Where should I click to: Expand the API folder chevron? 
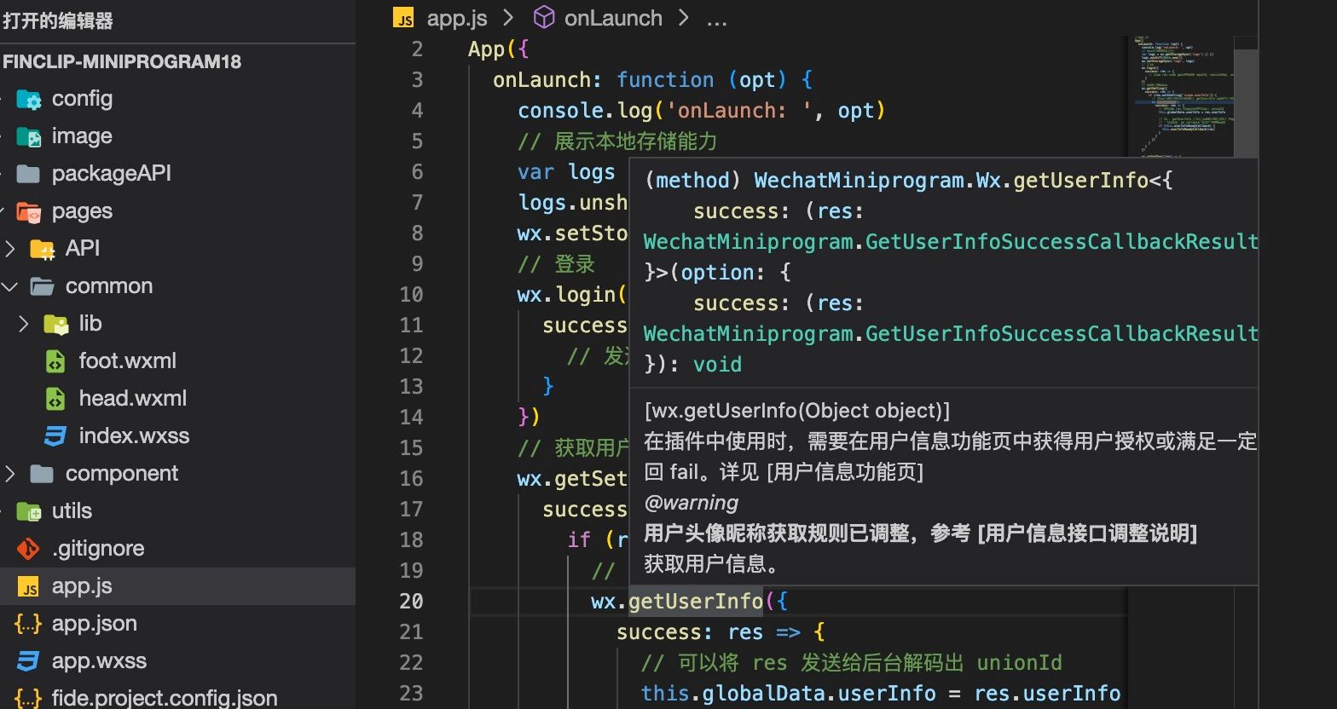[x=10, y=249]
